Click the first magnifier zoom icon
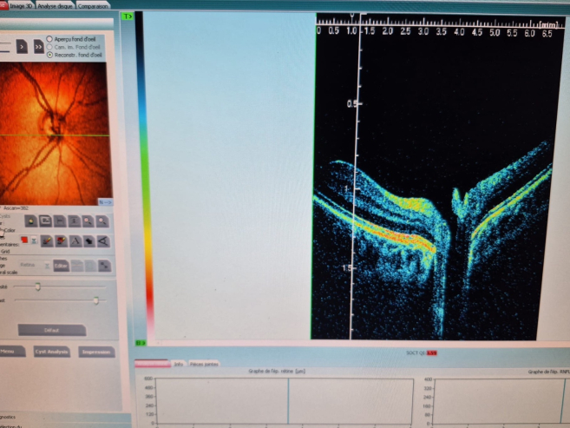The width and height of the screenshot is (570, 428). 88,221
